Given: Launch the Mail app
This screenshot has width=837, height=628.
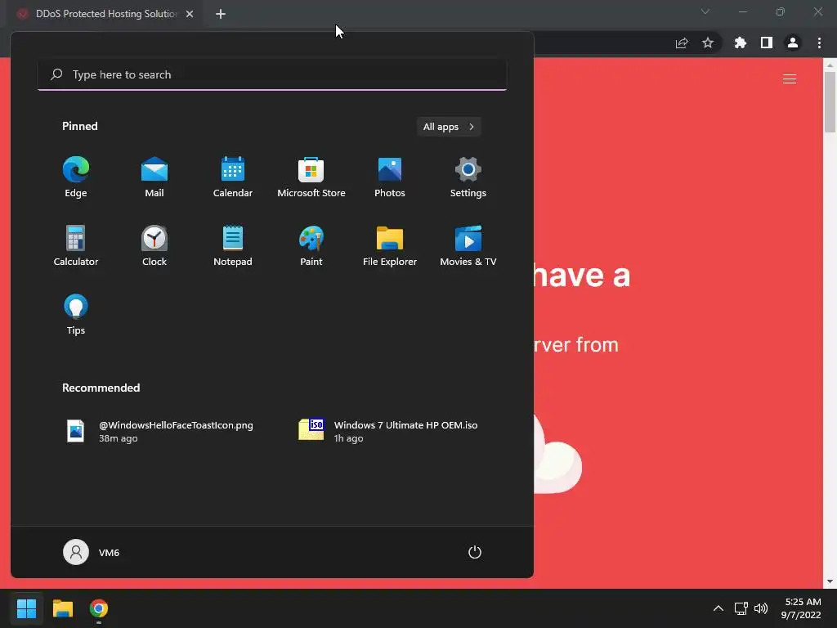Looking at the screenshot, I should (x=154, y=177).
